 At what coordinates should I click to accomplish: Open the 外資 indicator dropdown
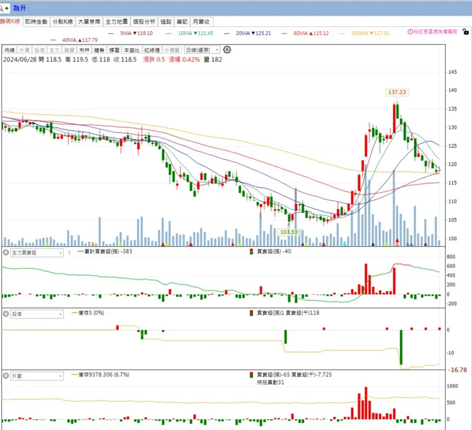click(x=37, y=376)
